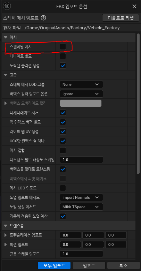Uncheck 디제너레이트 제거 checkbox

click(63, 113)
